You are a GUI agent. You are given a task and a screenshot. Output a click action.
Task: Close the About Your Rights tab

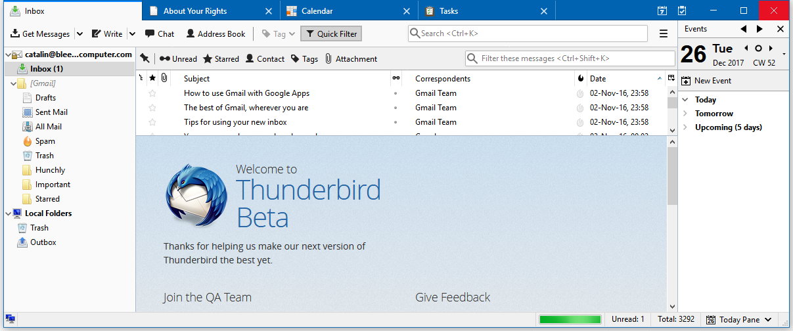[x=267, y=11]
